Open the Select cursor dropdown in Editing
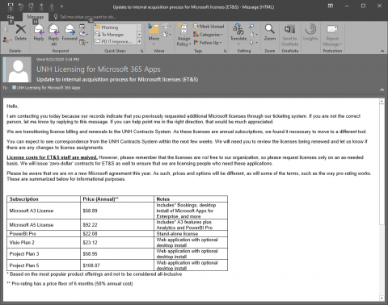Viewport: 388px width, 305px height. pyautogui.click(x=253, y=43)
